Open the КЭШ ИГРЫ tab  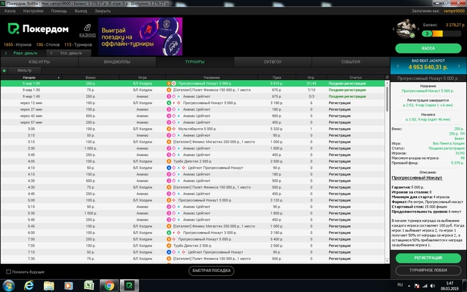(x=39, y=62)
